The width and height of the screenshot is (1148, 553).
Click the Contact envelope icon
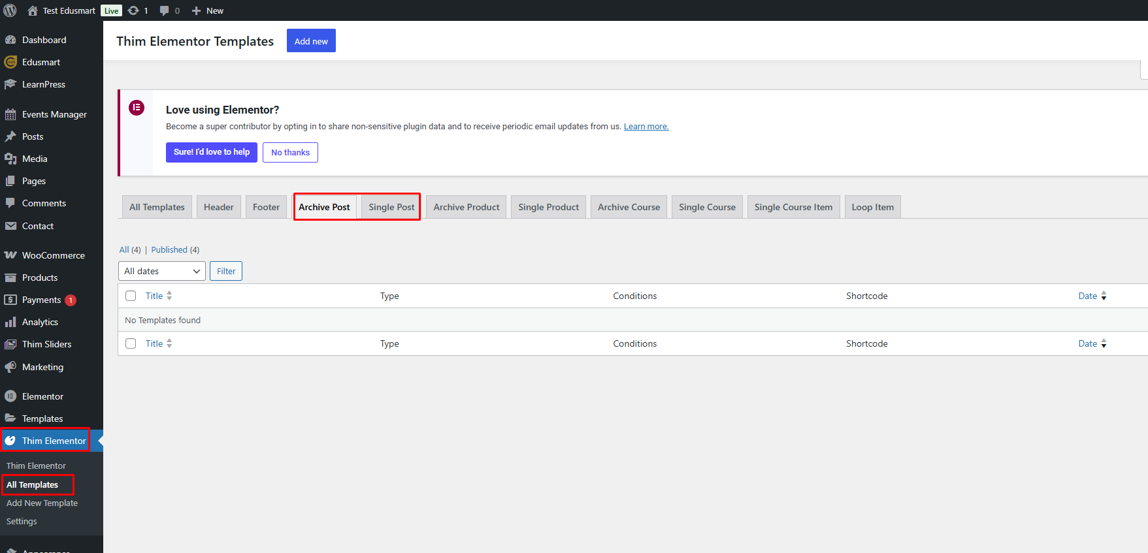coord(10,226)
